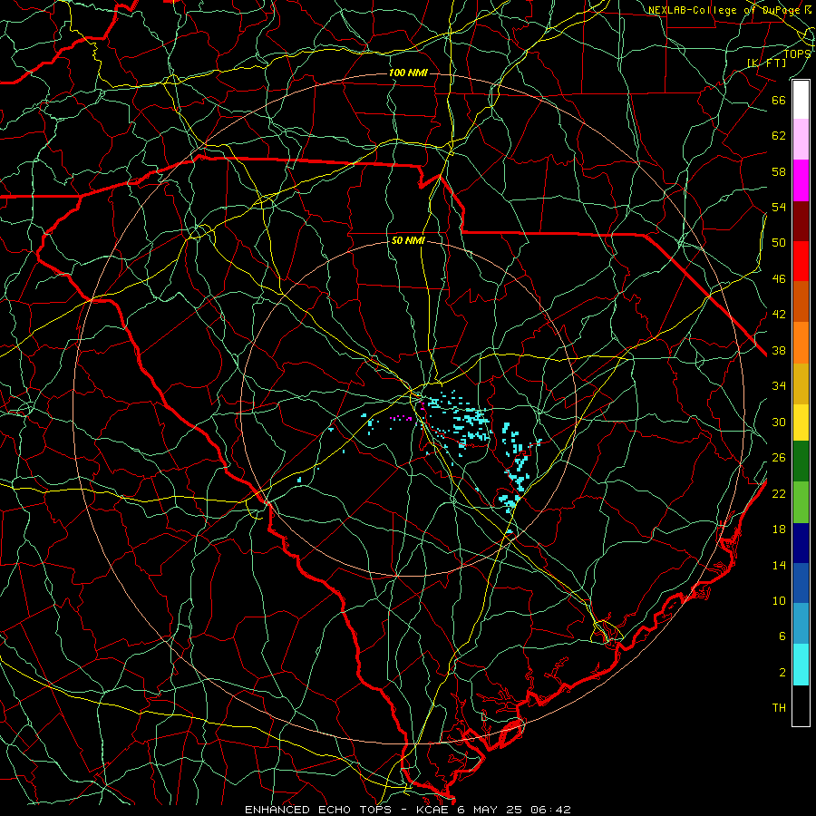Viewport: 816px width, 816px height.
Task: Click the legend value '26'
Action: [779, 458]
